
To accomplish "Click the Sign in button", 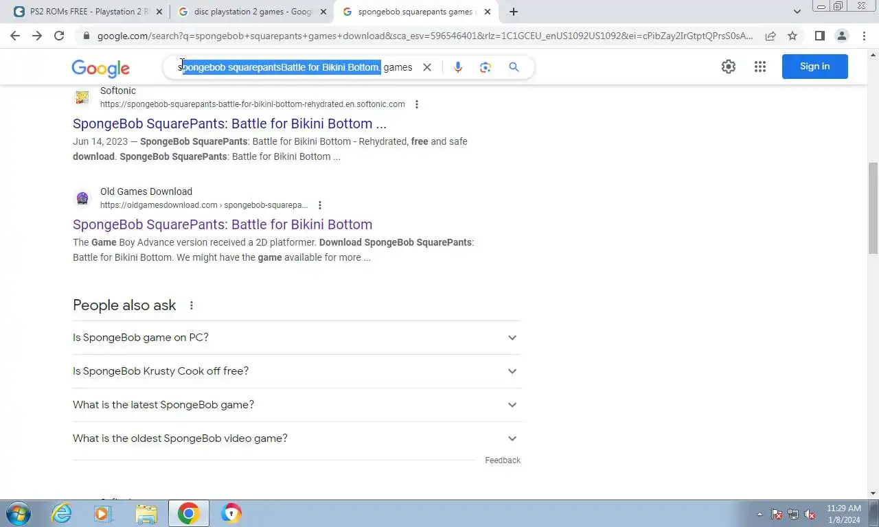I will (x=814, y=67).
